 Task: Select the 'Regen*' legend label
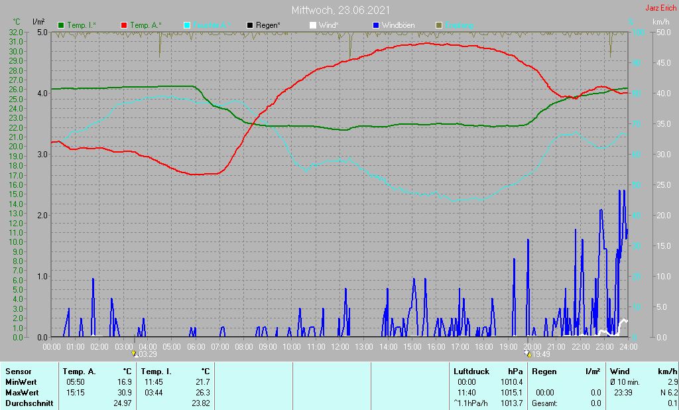268,25
